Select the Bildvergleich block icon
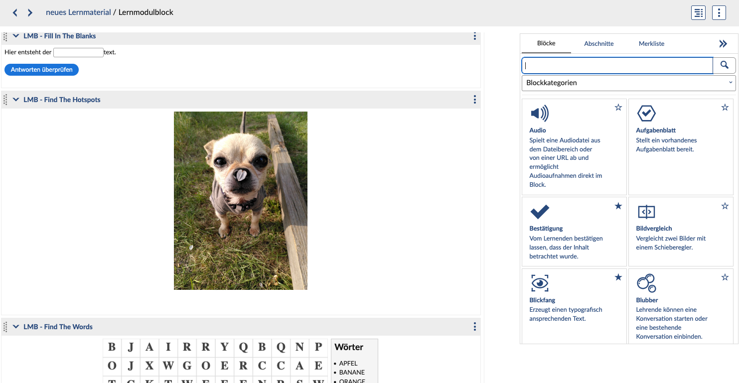The height and width of the screenshot is (383, 739). [646, 212]
